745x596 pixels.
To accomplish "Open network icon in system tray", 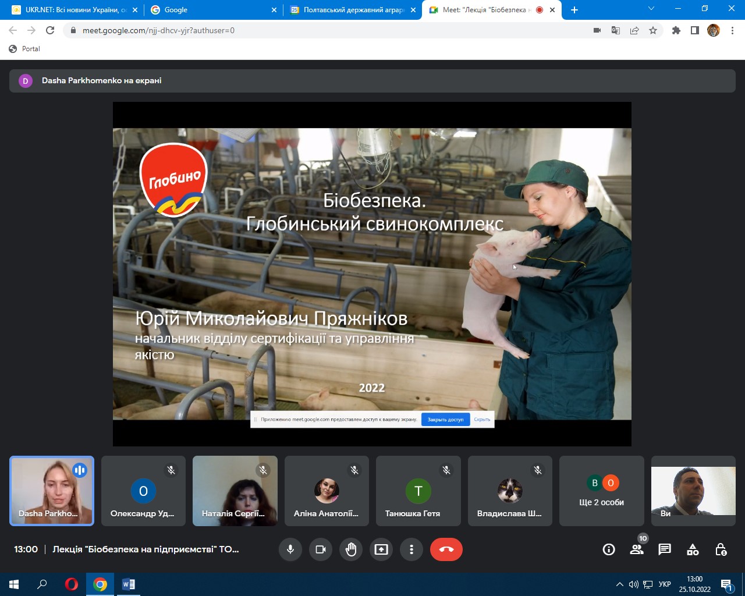I will [648, 584].
